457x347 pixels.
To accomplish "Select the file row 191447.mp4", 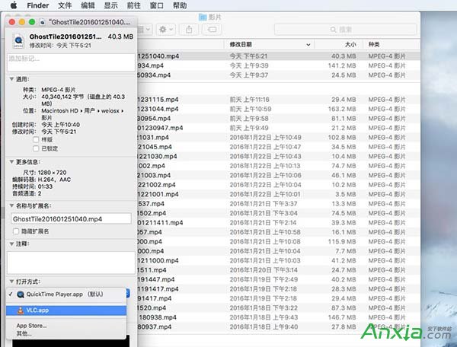I will [279, 279].
